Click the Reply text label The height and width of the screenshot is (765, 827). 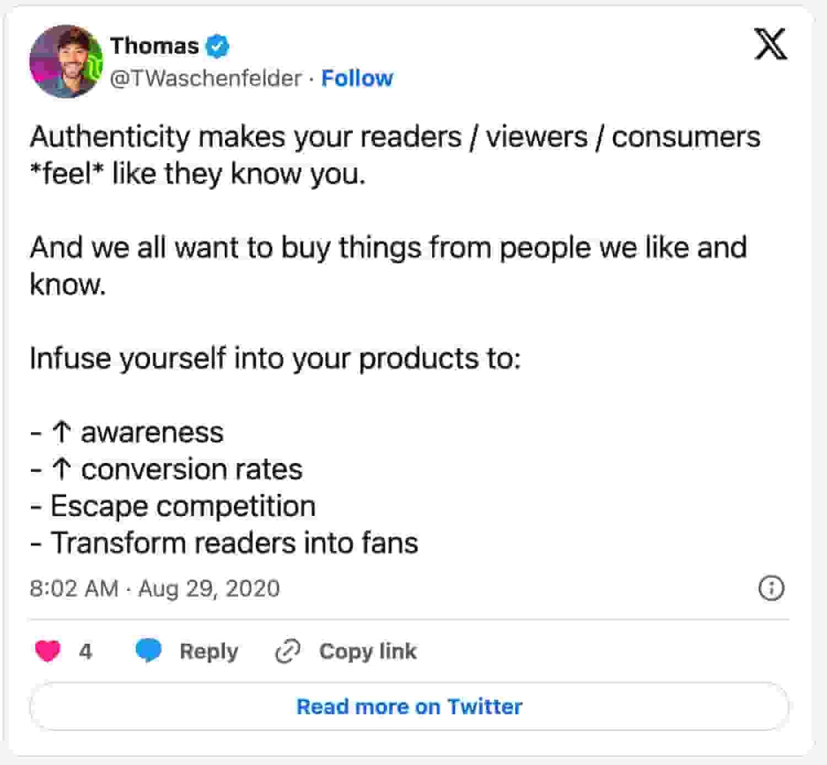pyautogui.click(x=209, y=651)
